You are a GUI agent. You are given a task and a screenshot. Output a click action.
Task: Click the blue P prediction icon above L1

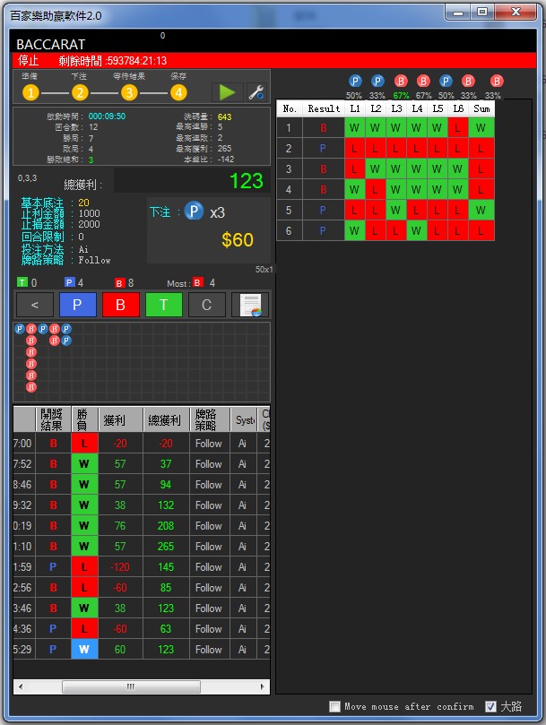(x=355, y=82)
